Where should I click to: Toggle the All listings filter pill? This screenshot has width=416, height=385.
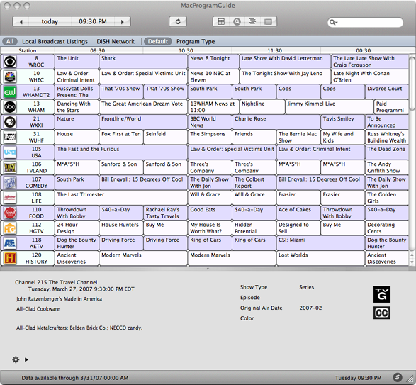[10, 41]
